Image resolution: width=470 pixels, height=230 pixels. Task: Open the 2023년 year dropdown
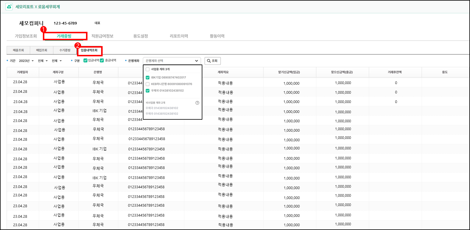pyautogui.click(x=26, y=61)
